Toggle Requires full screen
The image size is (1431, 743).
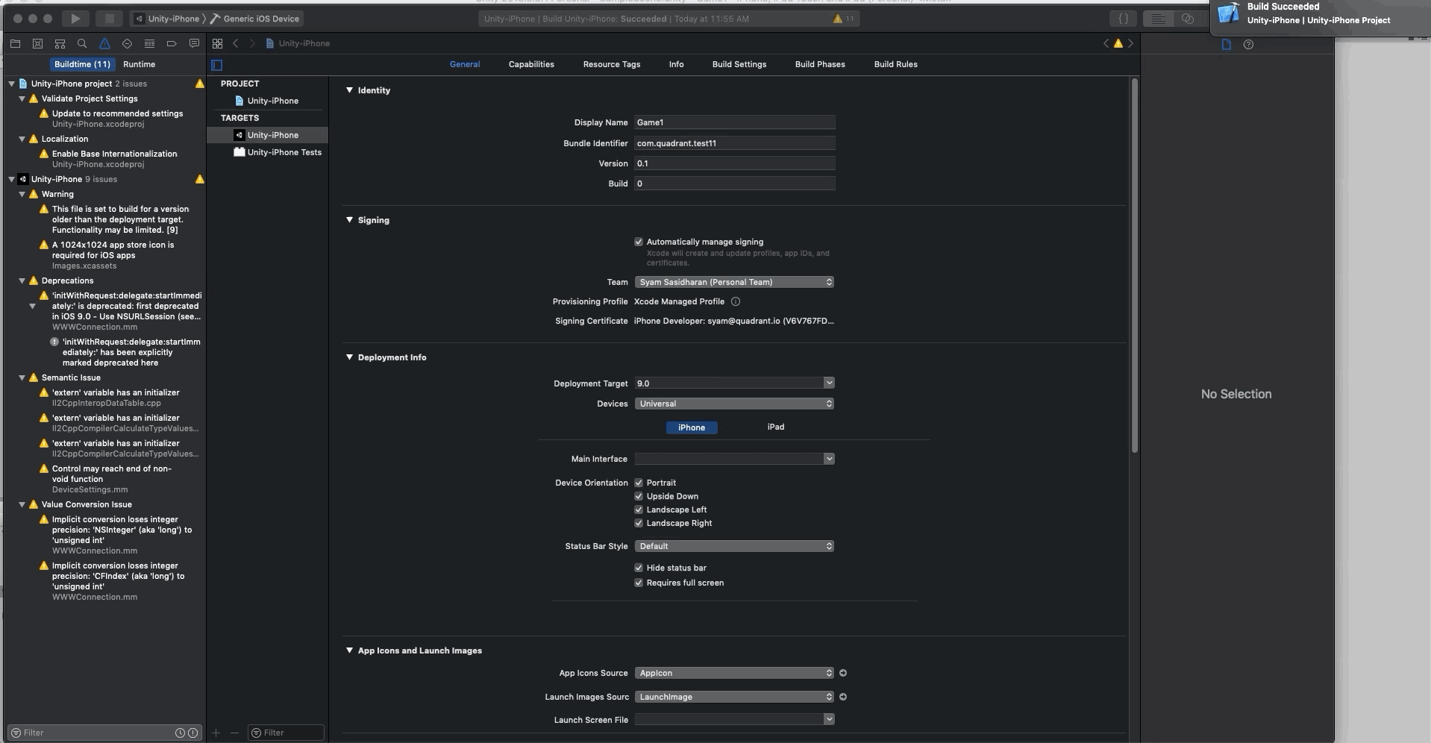pos(639,583)
